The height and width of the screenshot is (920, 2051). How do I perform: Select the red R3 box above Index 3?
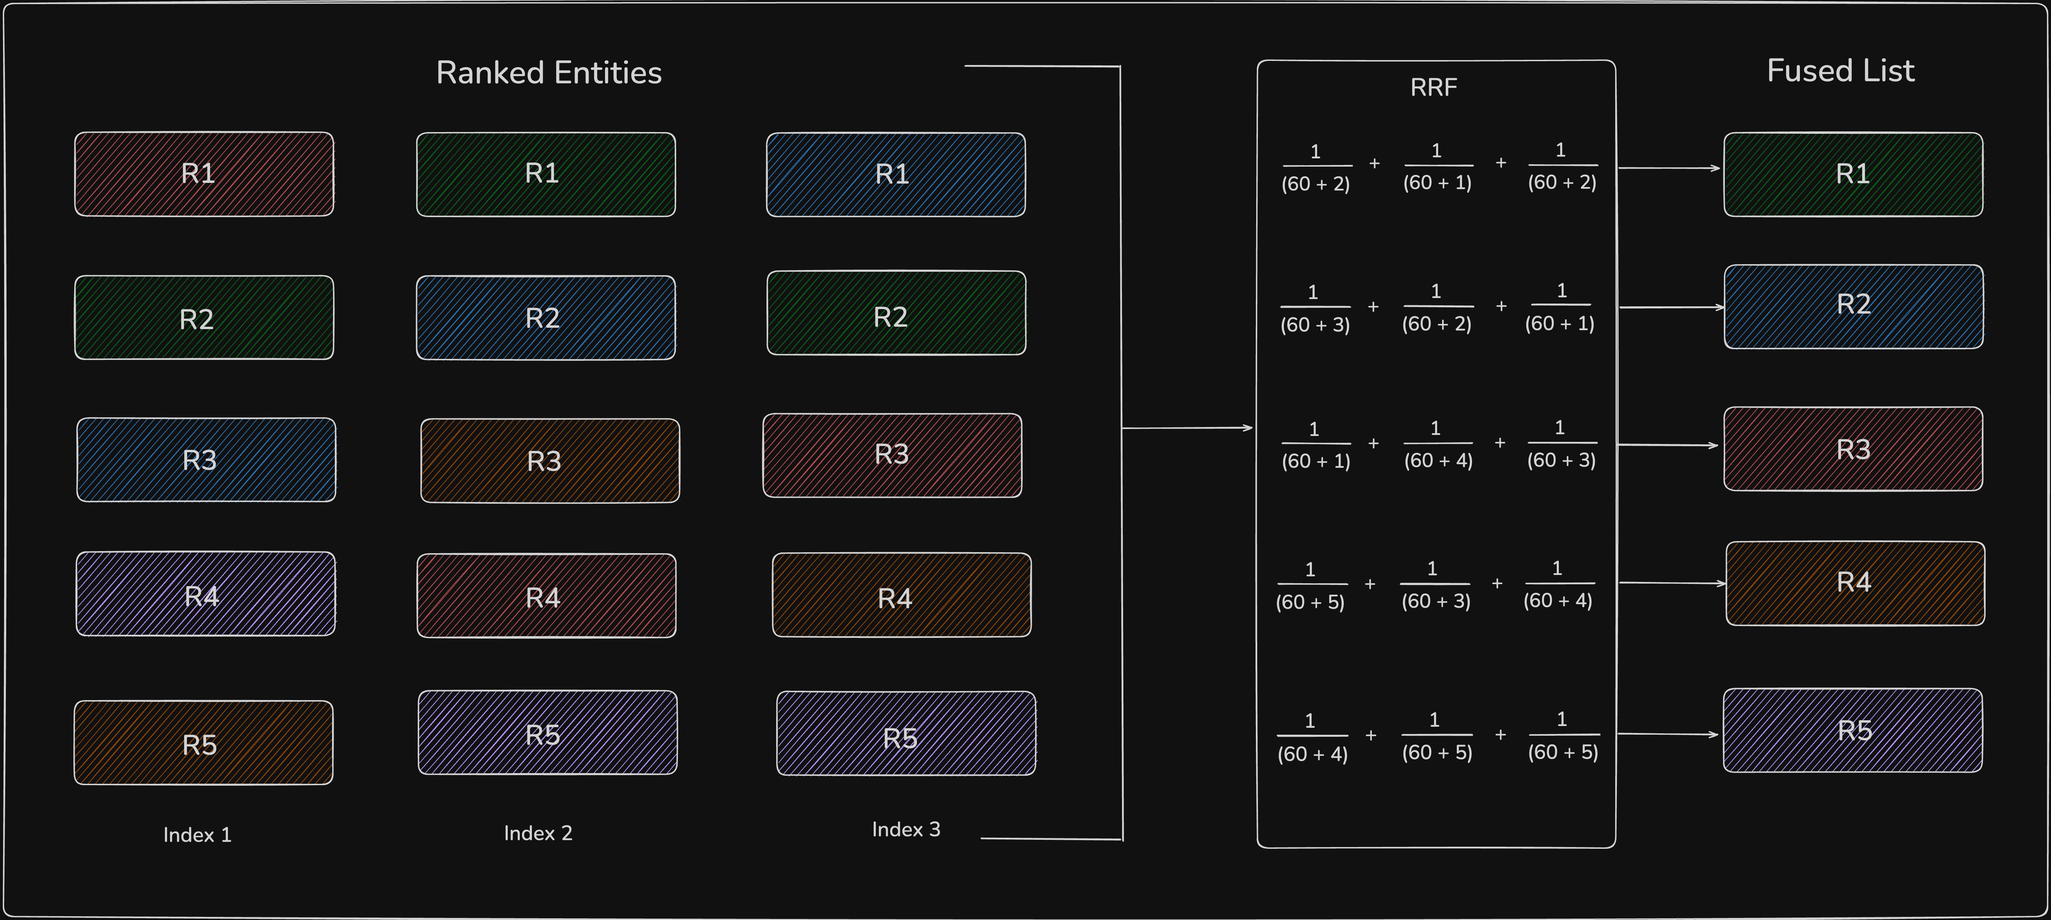[893, 455]
